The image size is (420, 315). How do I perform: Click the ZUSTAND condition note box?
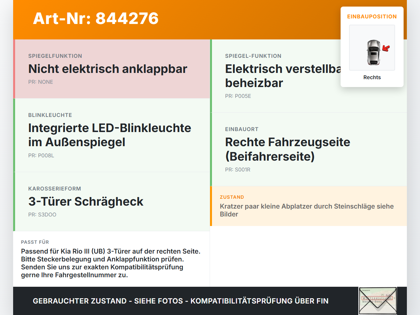(x=308, y=206)
